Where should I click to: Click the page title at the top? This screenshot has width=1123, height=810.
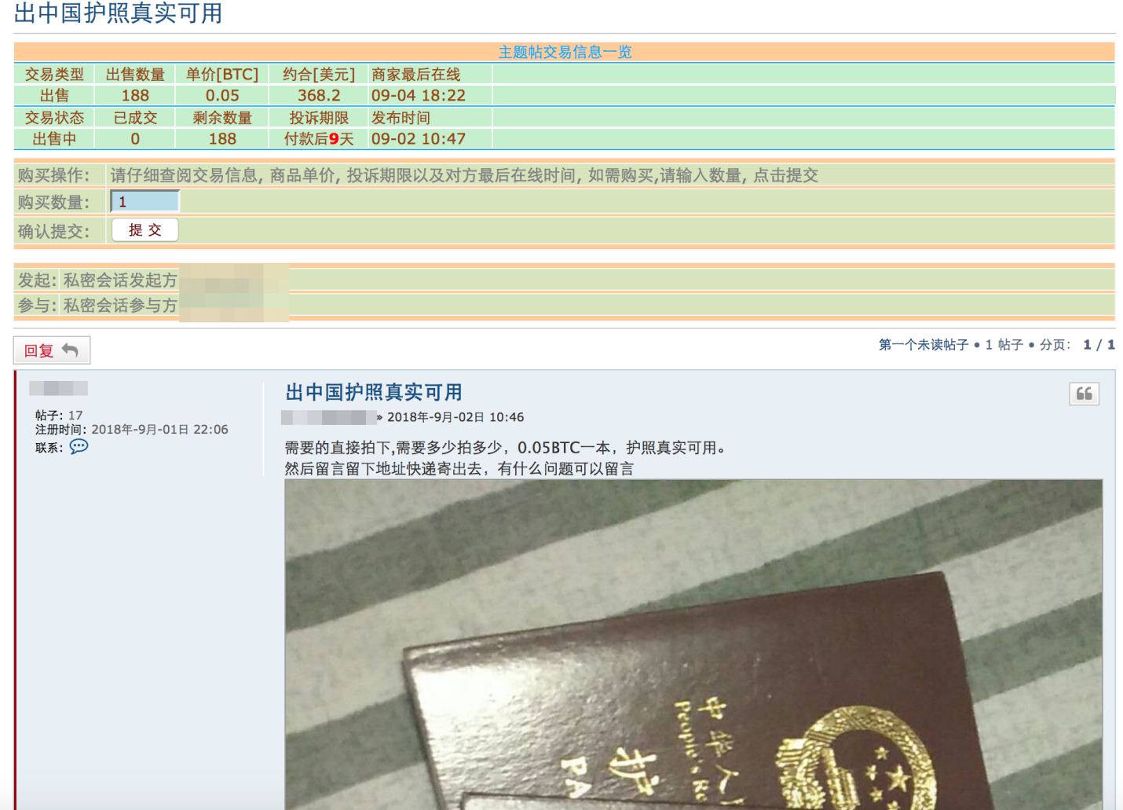click(x=118, y=13)
